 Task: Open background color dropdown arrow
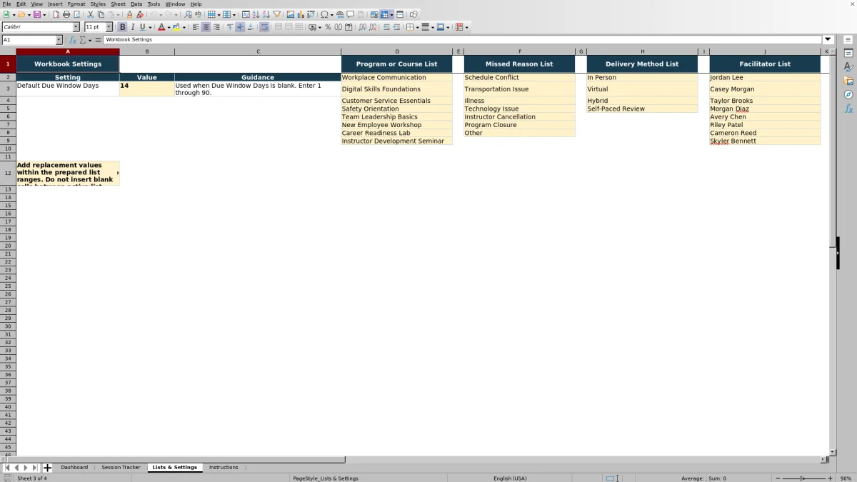tap(184, 27)
